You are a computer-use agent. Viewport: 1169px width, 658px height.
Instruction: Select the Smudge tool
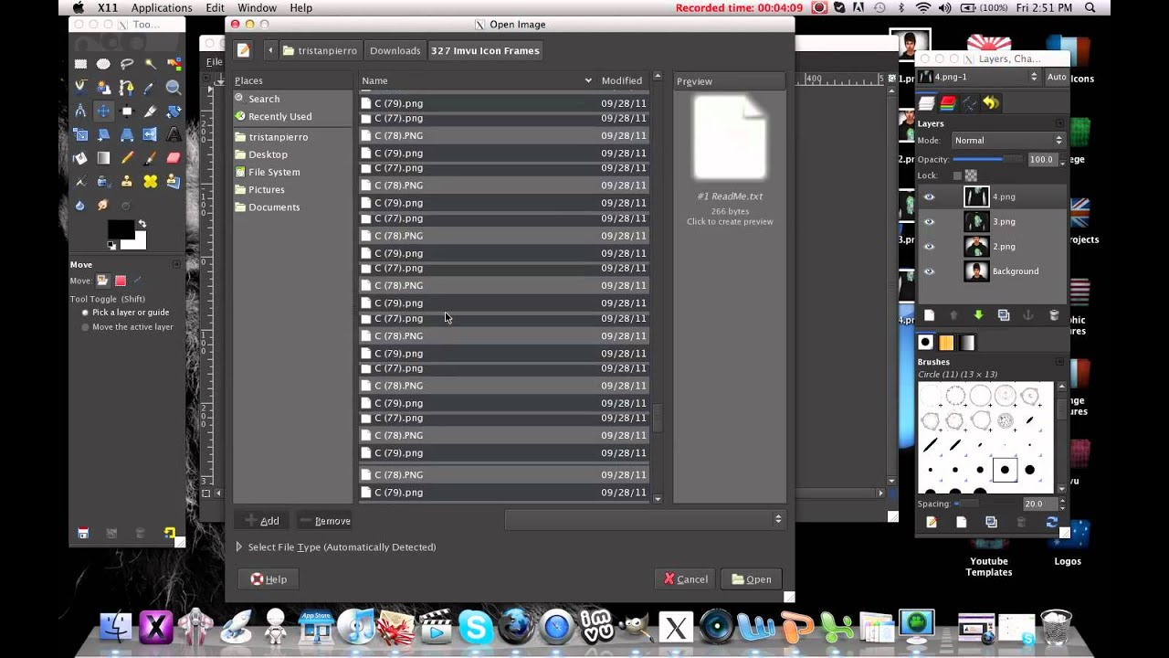103,205
